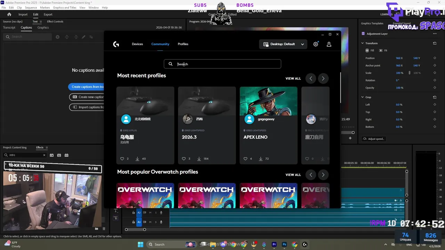Image resolution: width=445 pixels, height=250 pixels.
Task: Open the Text panel hamburger menu
Action: (x=41, y=22)
